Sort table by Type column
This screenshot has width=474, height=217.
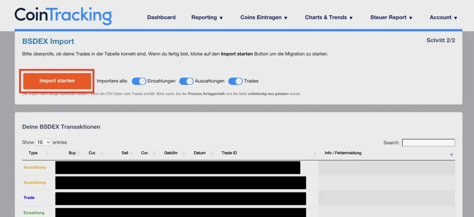33,153
